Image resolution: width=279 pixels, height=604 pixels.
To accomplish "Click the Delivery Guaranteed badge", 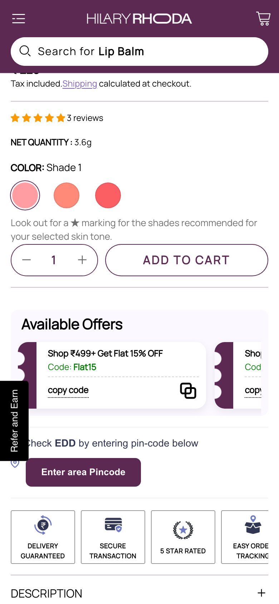I will [43, 537].
